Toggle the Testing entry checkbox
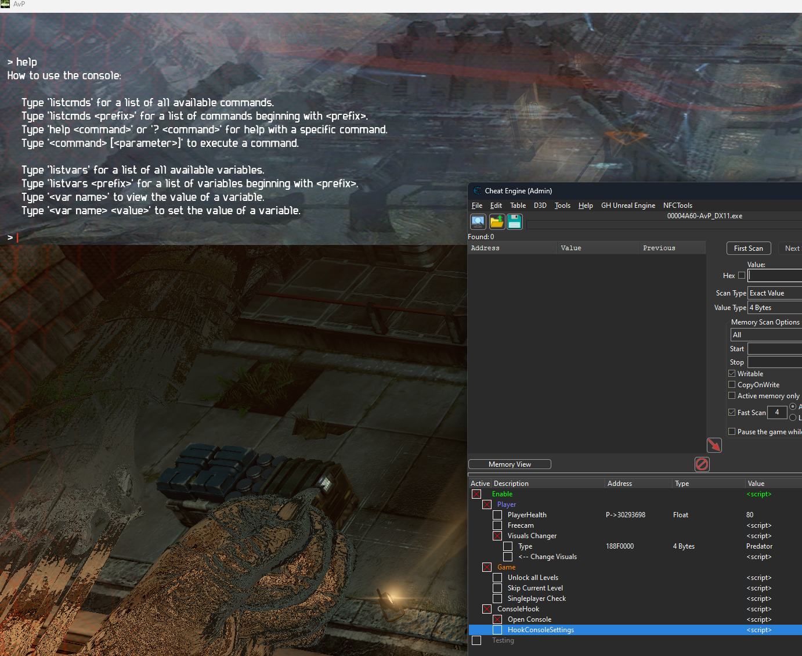 pyautogui.click(x=476, y=640)
